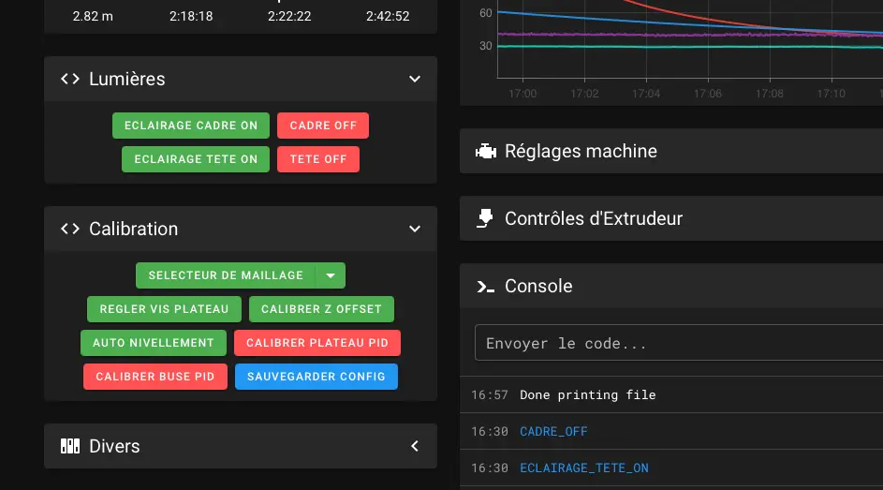Expand the Divers panel chevron
883x490 pixels.
[x=415, y=446]
